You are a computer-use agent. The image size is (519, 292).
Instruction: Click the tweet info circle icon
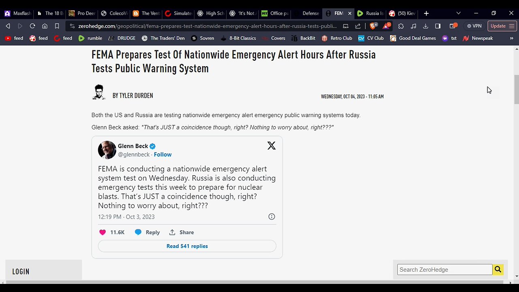point(272,217)
